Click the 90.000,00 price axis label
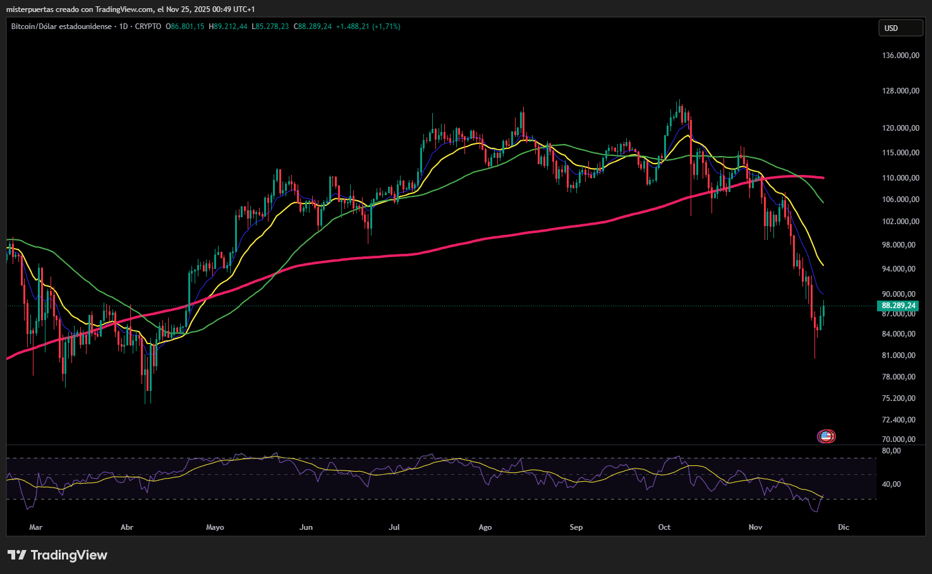This screenshot has height=574, width=932. [x=899, y=294]
